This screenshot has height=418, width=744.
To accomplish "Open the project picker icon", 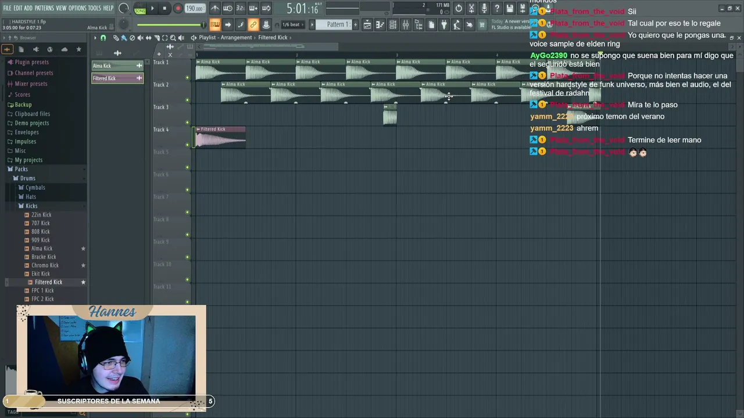I will 431,24.
